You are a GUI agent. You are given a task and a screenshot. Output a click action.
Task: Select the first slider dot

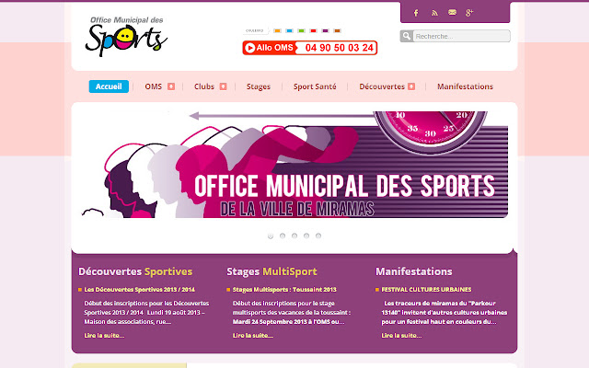tap(271, 236)
